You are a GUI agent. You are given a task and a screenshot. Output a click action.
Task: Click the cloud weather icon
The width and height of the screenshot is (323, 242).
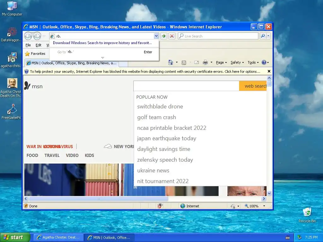coord(108,146)
